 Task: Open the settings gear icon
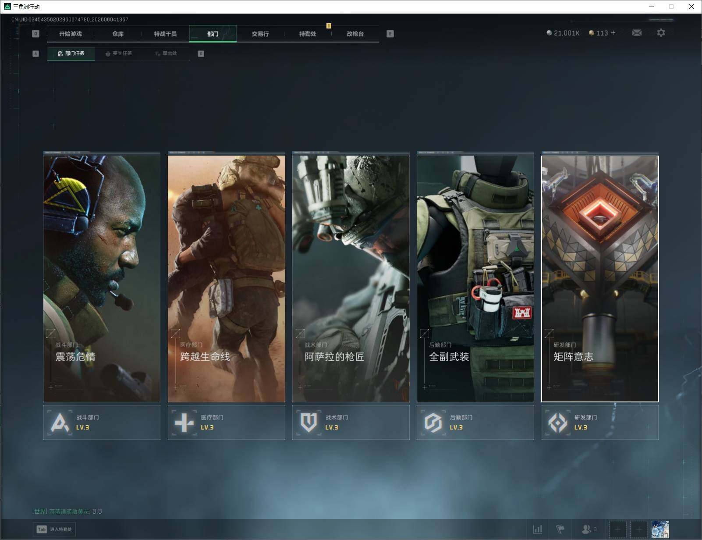point(661,33)
